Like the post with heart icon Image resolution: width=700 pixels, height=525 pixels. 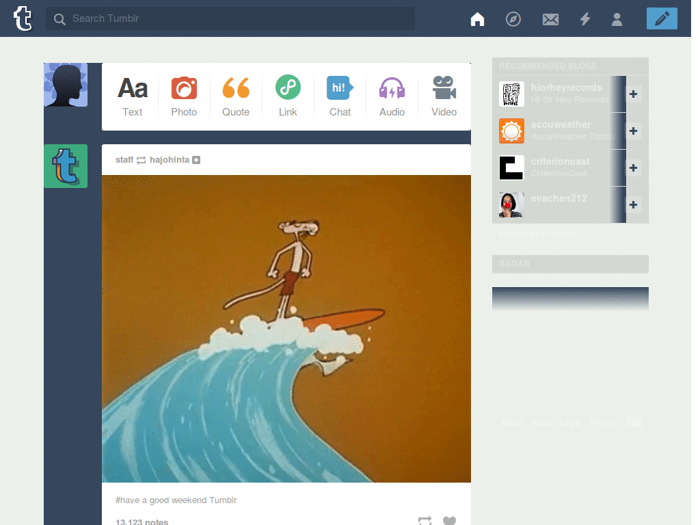pyautogui.click(x=449, y=520)
